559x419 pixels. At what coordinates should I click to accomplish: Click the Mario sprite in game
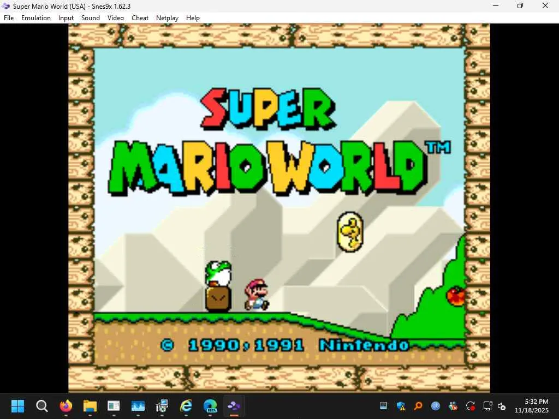257,295
